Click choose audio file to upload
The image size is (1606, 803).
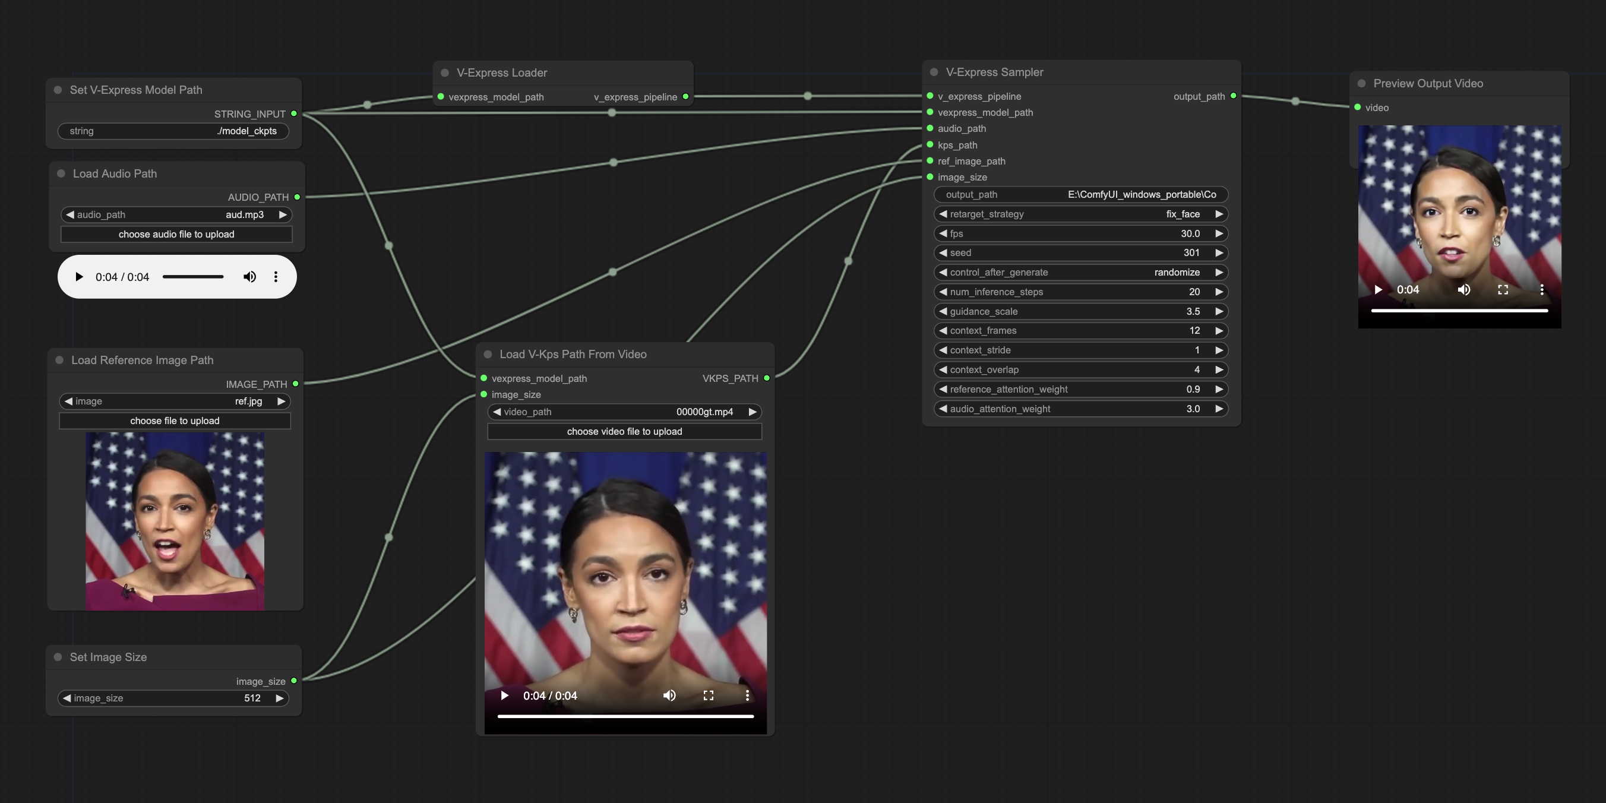click(176, 235)
